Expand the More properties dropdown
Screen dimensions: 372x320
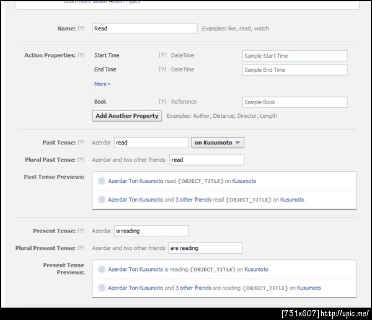pos(102,84)
